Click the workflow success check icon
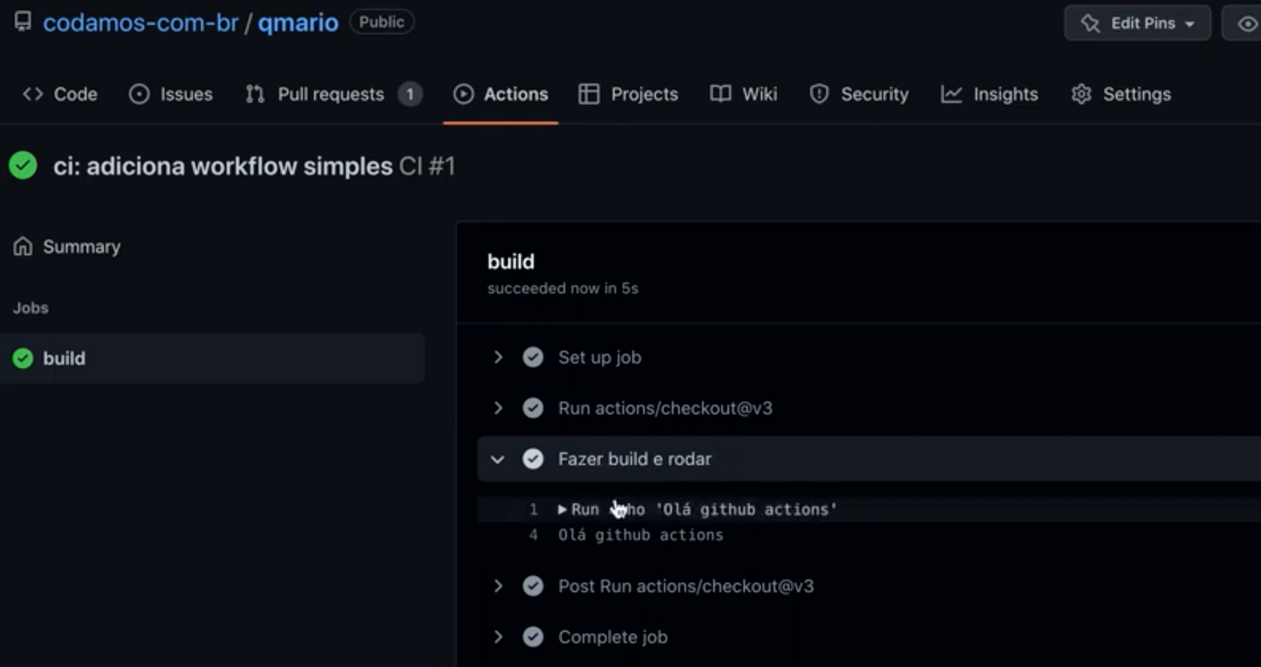This screenshot has width=1261, height=667. pos(23,165)
